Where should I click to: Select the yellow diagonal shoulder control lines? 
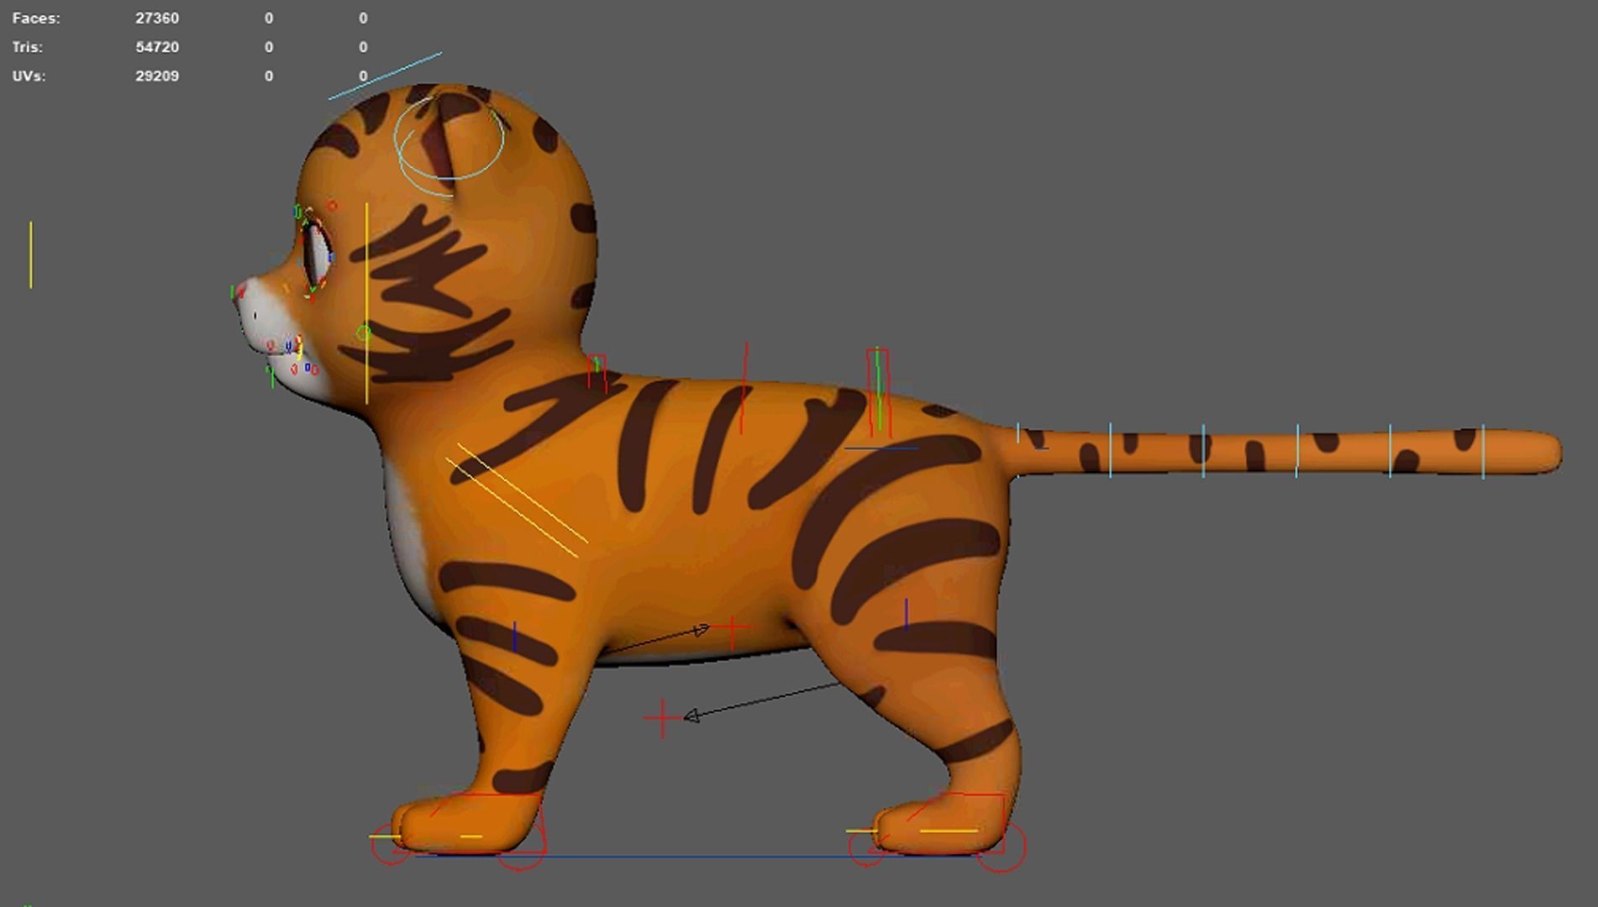(x=517, y=501)
